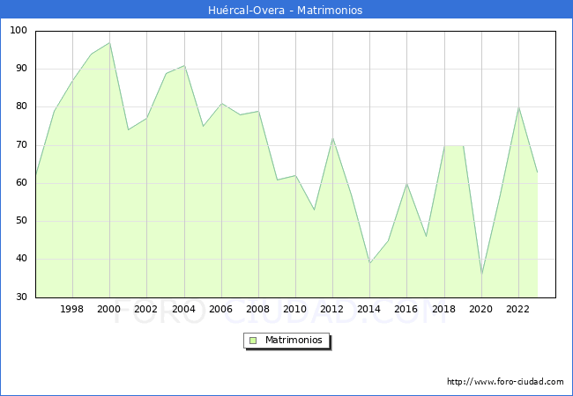Click the 100 y-axis label
Screen dimensions: 573x396
[19, 31]
